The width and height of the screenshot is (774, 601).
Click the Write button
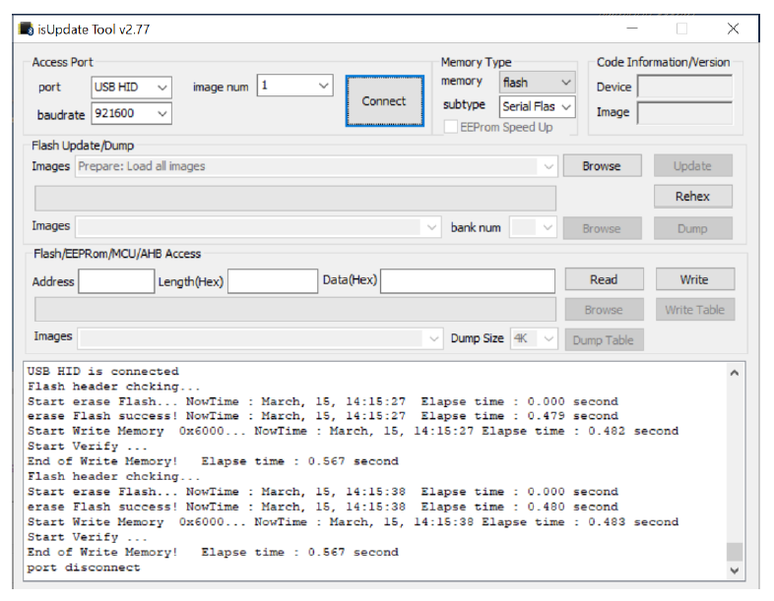click(693, 279)
